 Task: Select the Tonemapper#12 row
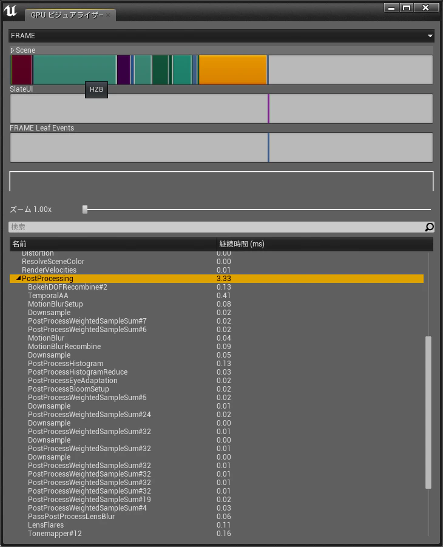[216, 533]
